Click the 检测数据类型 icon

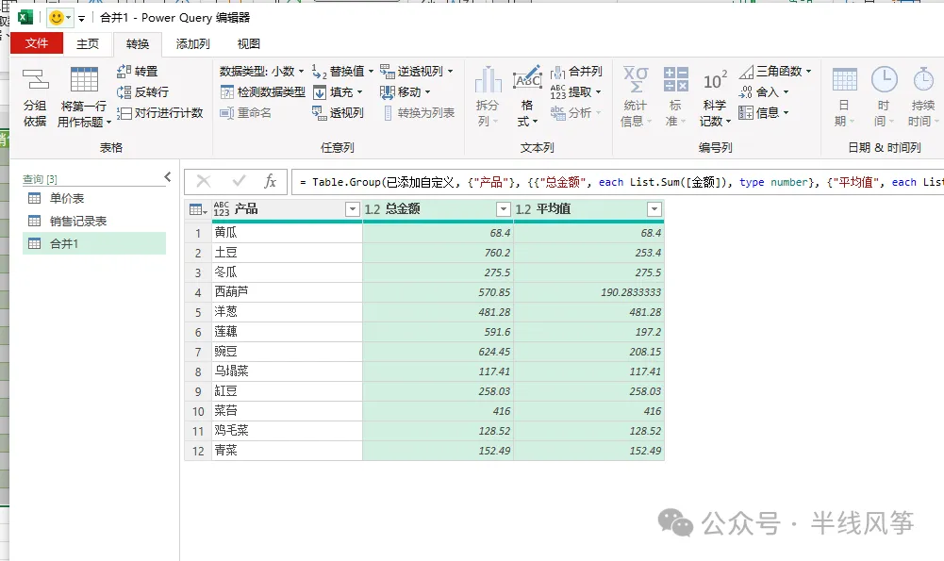[x=227, y=92]
